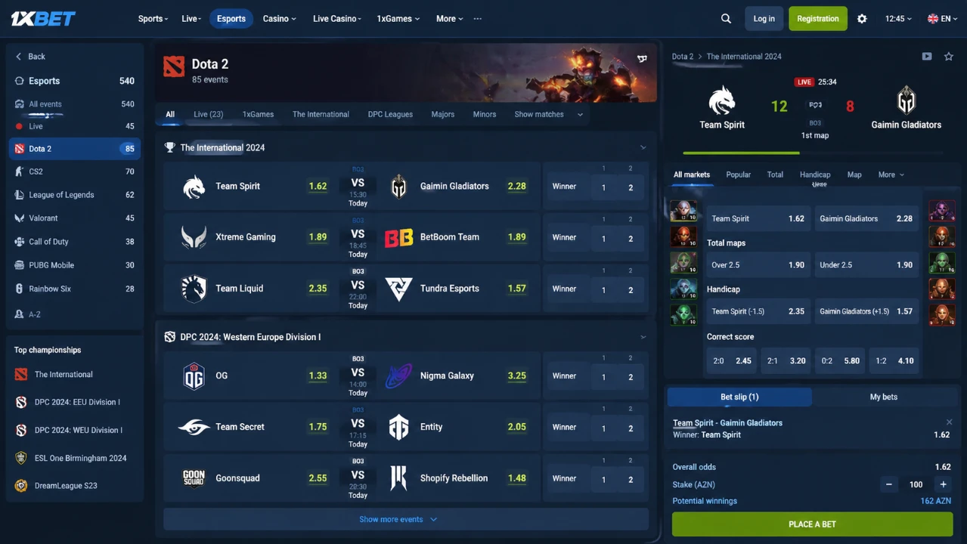Image resolution: width=967 pixels, height=544 pixels.
Task: Decrease stake with minus button
Action: pyautogui.click(x=889, y=484)
